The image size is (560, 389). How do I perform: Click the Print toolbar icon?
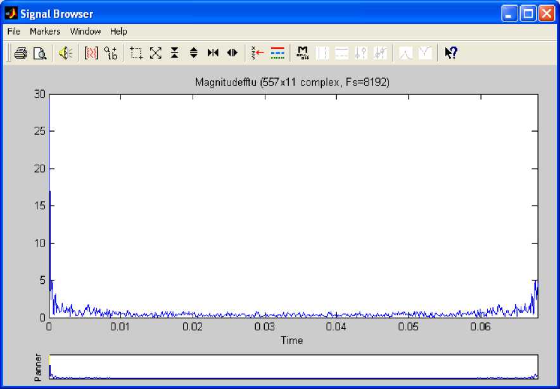pos(21,53)
